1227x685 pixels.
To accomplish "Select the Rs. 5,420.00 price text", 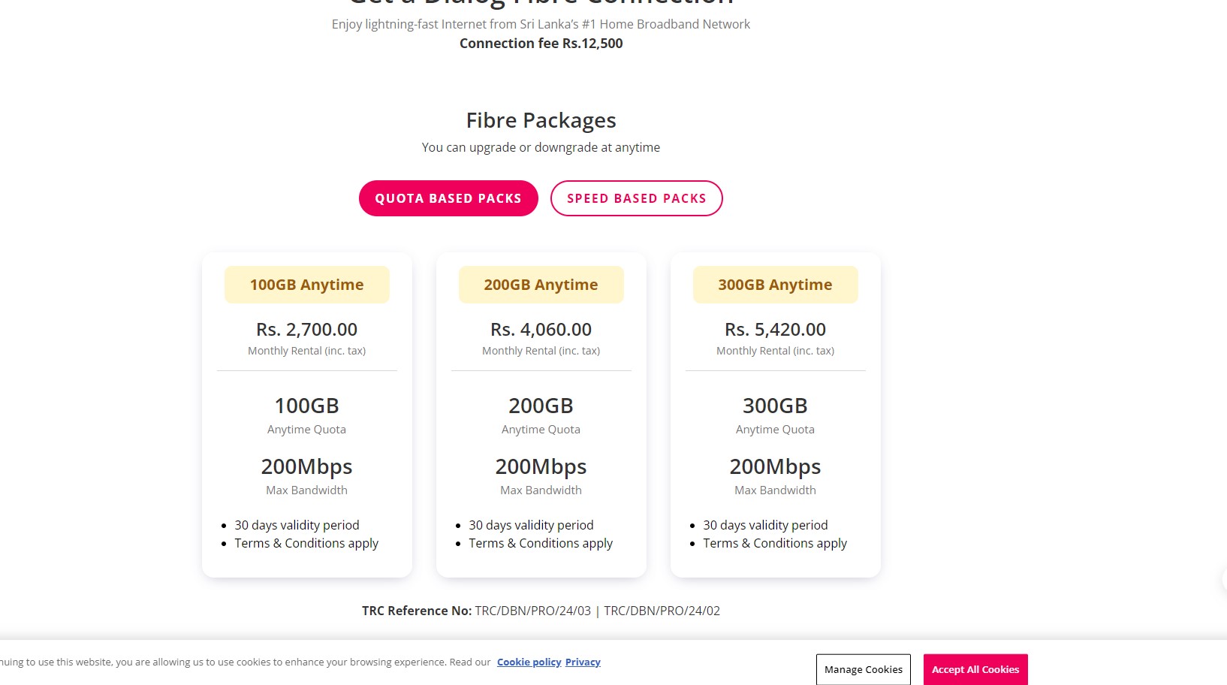I will click(775, 329).
